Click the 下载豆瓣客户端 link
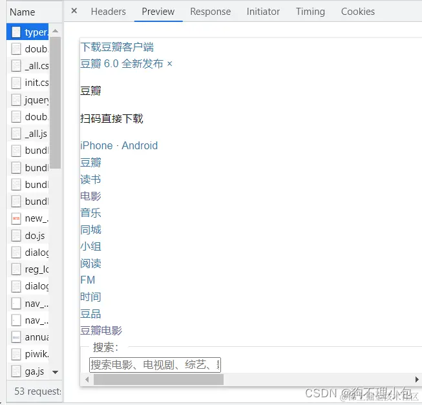Screen dimensions: 422x405 [x=117, y=47]
